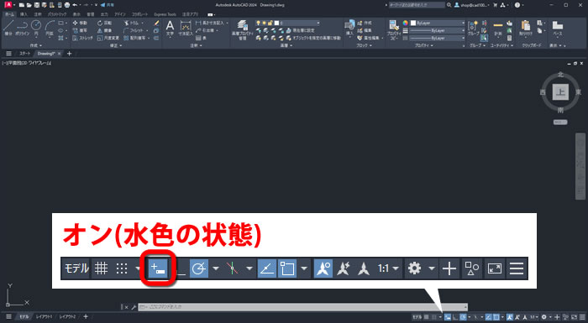Viewport: 588px width, 323px height.
Task: Click the 共有 (Share) button in title bar
Action: coord(108,5)
